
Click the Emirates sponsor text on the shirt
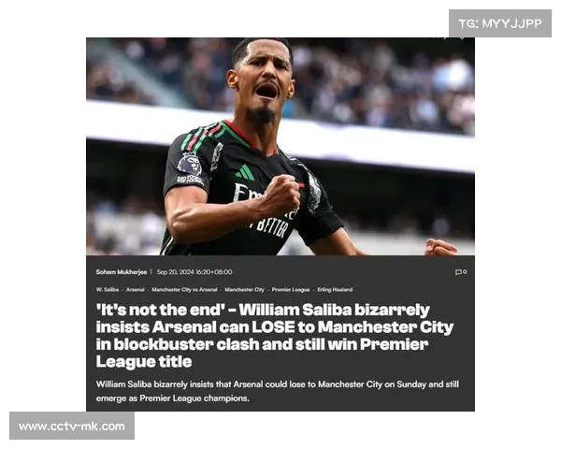point(250,193)
